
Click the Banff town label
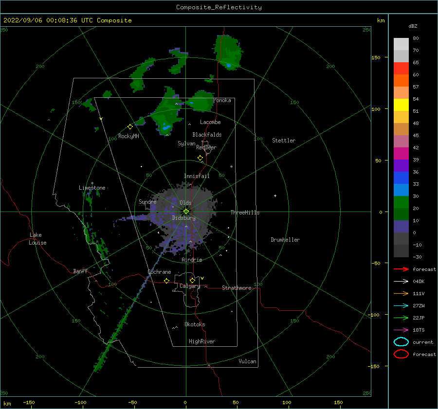point(80,271)
